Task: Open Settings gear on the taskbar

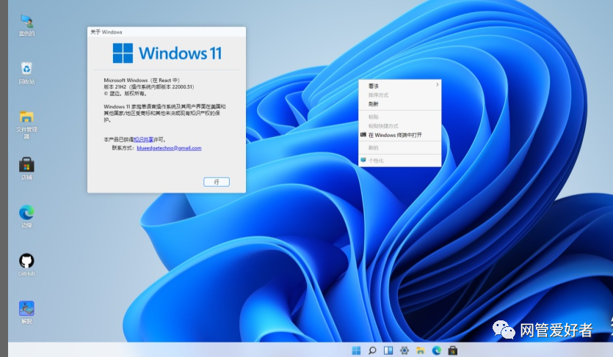Action: click(405, 350)
